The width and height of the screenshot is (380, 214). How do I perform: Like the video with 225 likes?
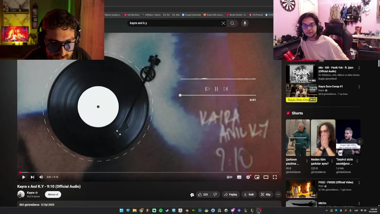click(203, 195)
